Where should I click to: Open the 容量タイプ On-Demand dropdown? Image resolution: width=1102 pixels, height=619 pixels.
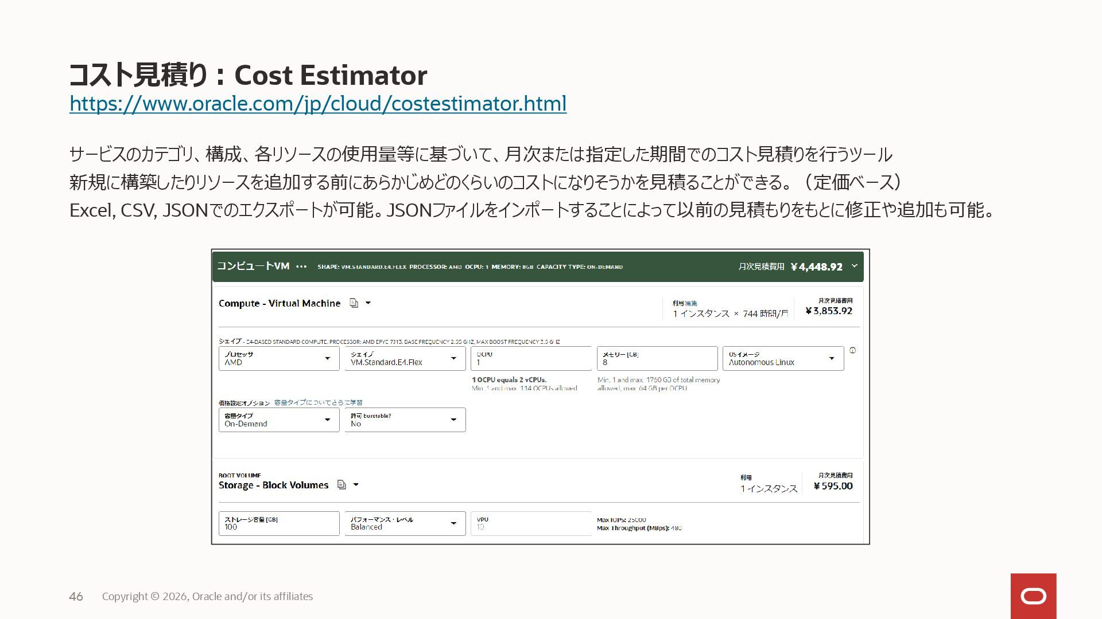click(x=279, y=420)
